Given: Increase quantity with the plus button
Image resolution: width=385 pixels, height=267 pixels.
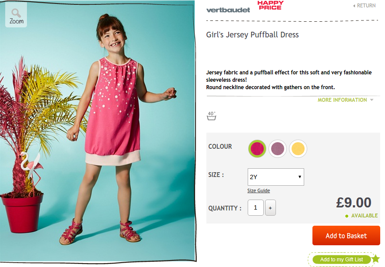Looking at the screenshot, I should point(270,208).
